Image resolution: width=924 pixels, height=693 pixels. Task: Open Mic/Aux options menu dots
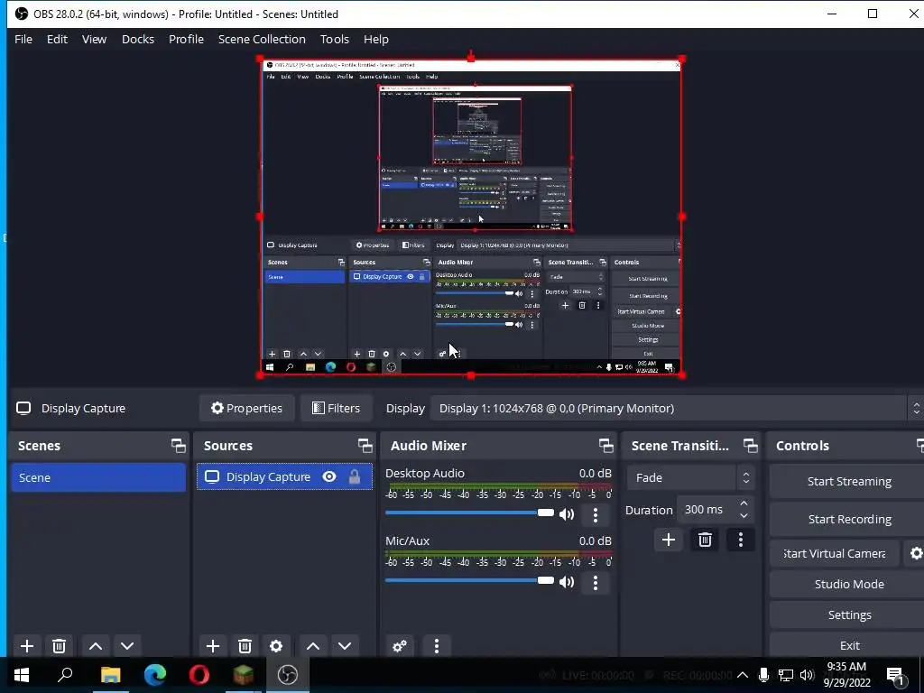click(x=596, y=583)
